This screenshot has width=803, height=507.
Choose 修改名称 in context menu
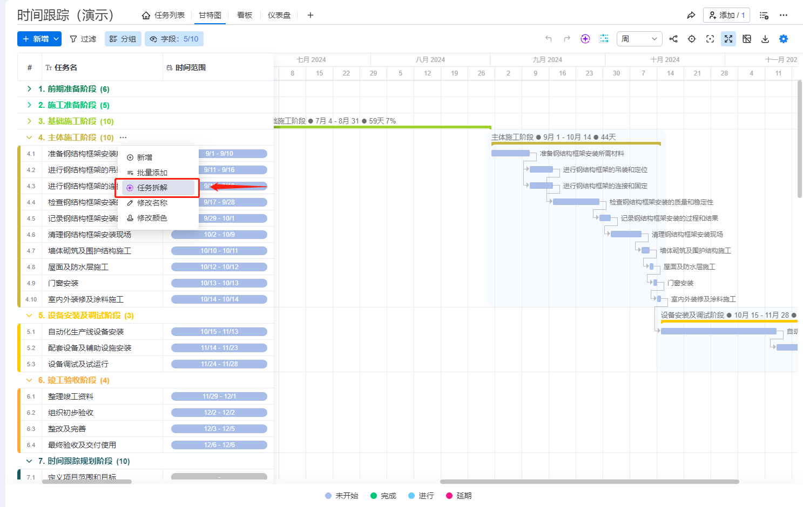158,203
